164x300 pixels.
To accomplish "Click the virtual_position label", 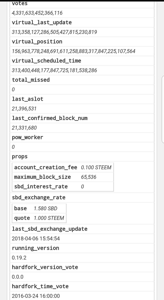I will [37, 42].
